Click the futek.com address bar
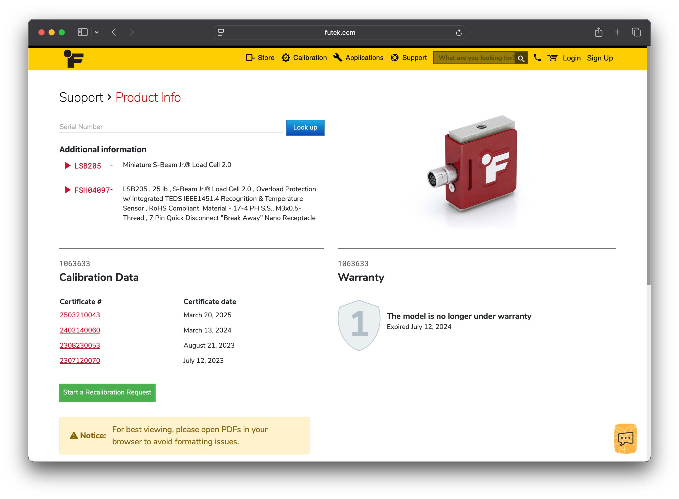Screen dimensions: 679x499 pyautogui.click(x=339, y=32)
